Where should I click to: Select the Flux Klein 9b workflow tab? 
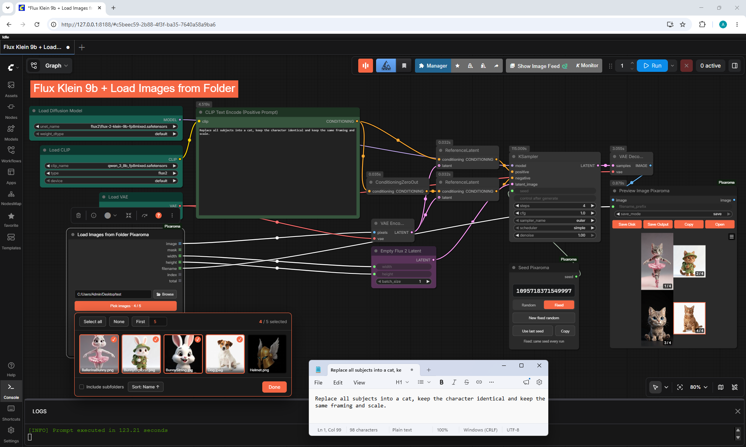coord(37,47)
